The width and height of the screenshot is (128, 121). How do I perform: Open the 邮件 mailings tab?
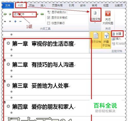[83, 5]
